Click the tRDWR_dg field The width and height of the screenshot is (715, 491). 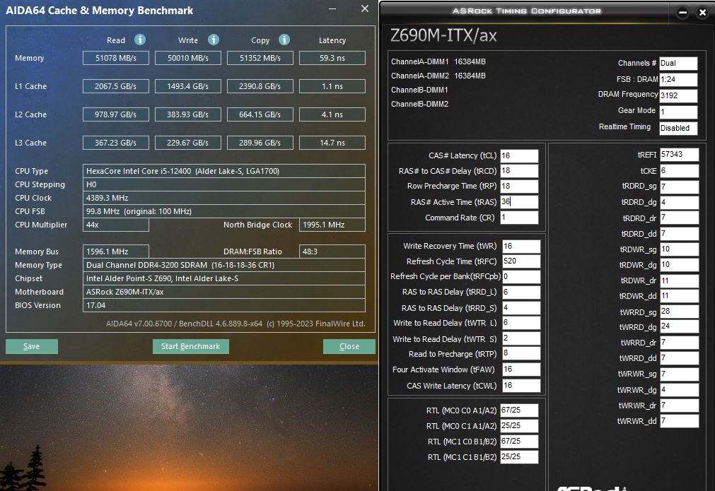[x=679, y=265]
